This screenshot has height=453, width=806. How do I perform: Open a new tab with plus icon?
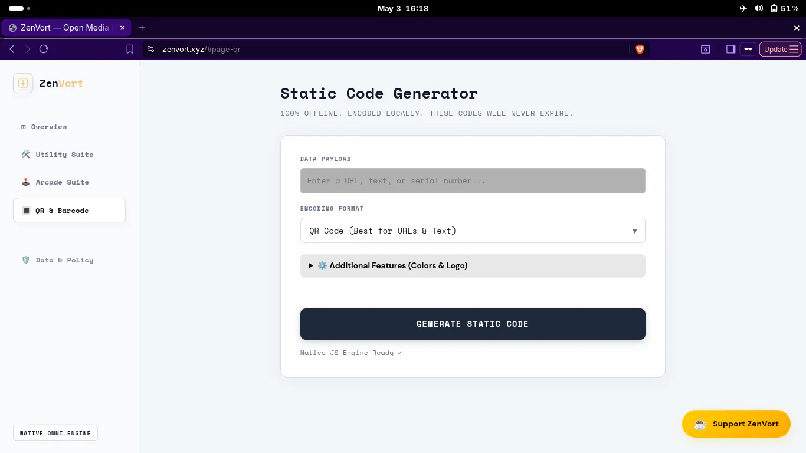click(142, 28)
